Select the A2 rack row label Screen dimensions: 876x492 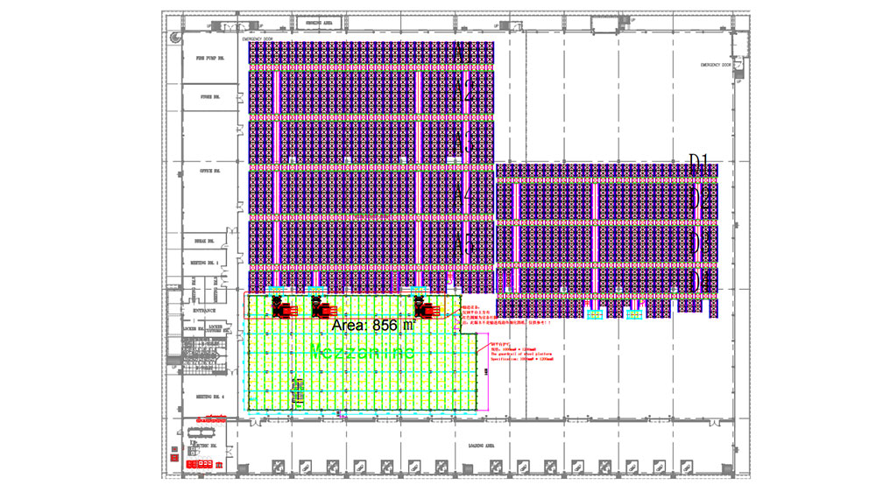pos(463,91)
